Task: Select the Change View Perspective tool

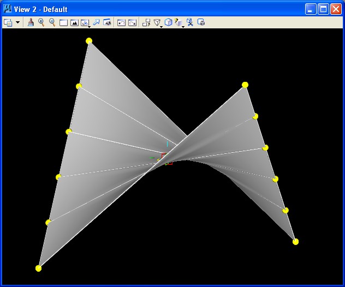Action: (157, 22)
